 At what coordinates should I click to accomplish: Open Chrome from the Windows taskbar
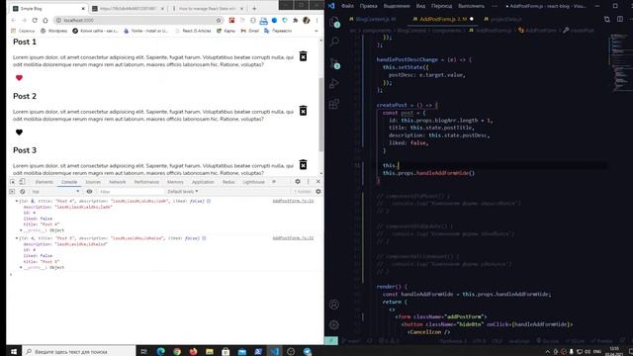177,352
